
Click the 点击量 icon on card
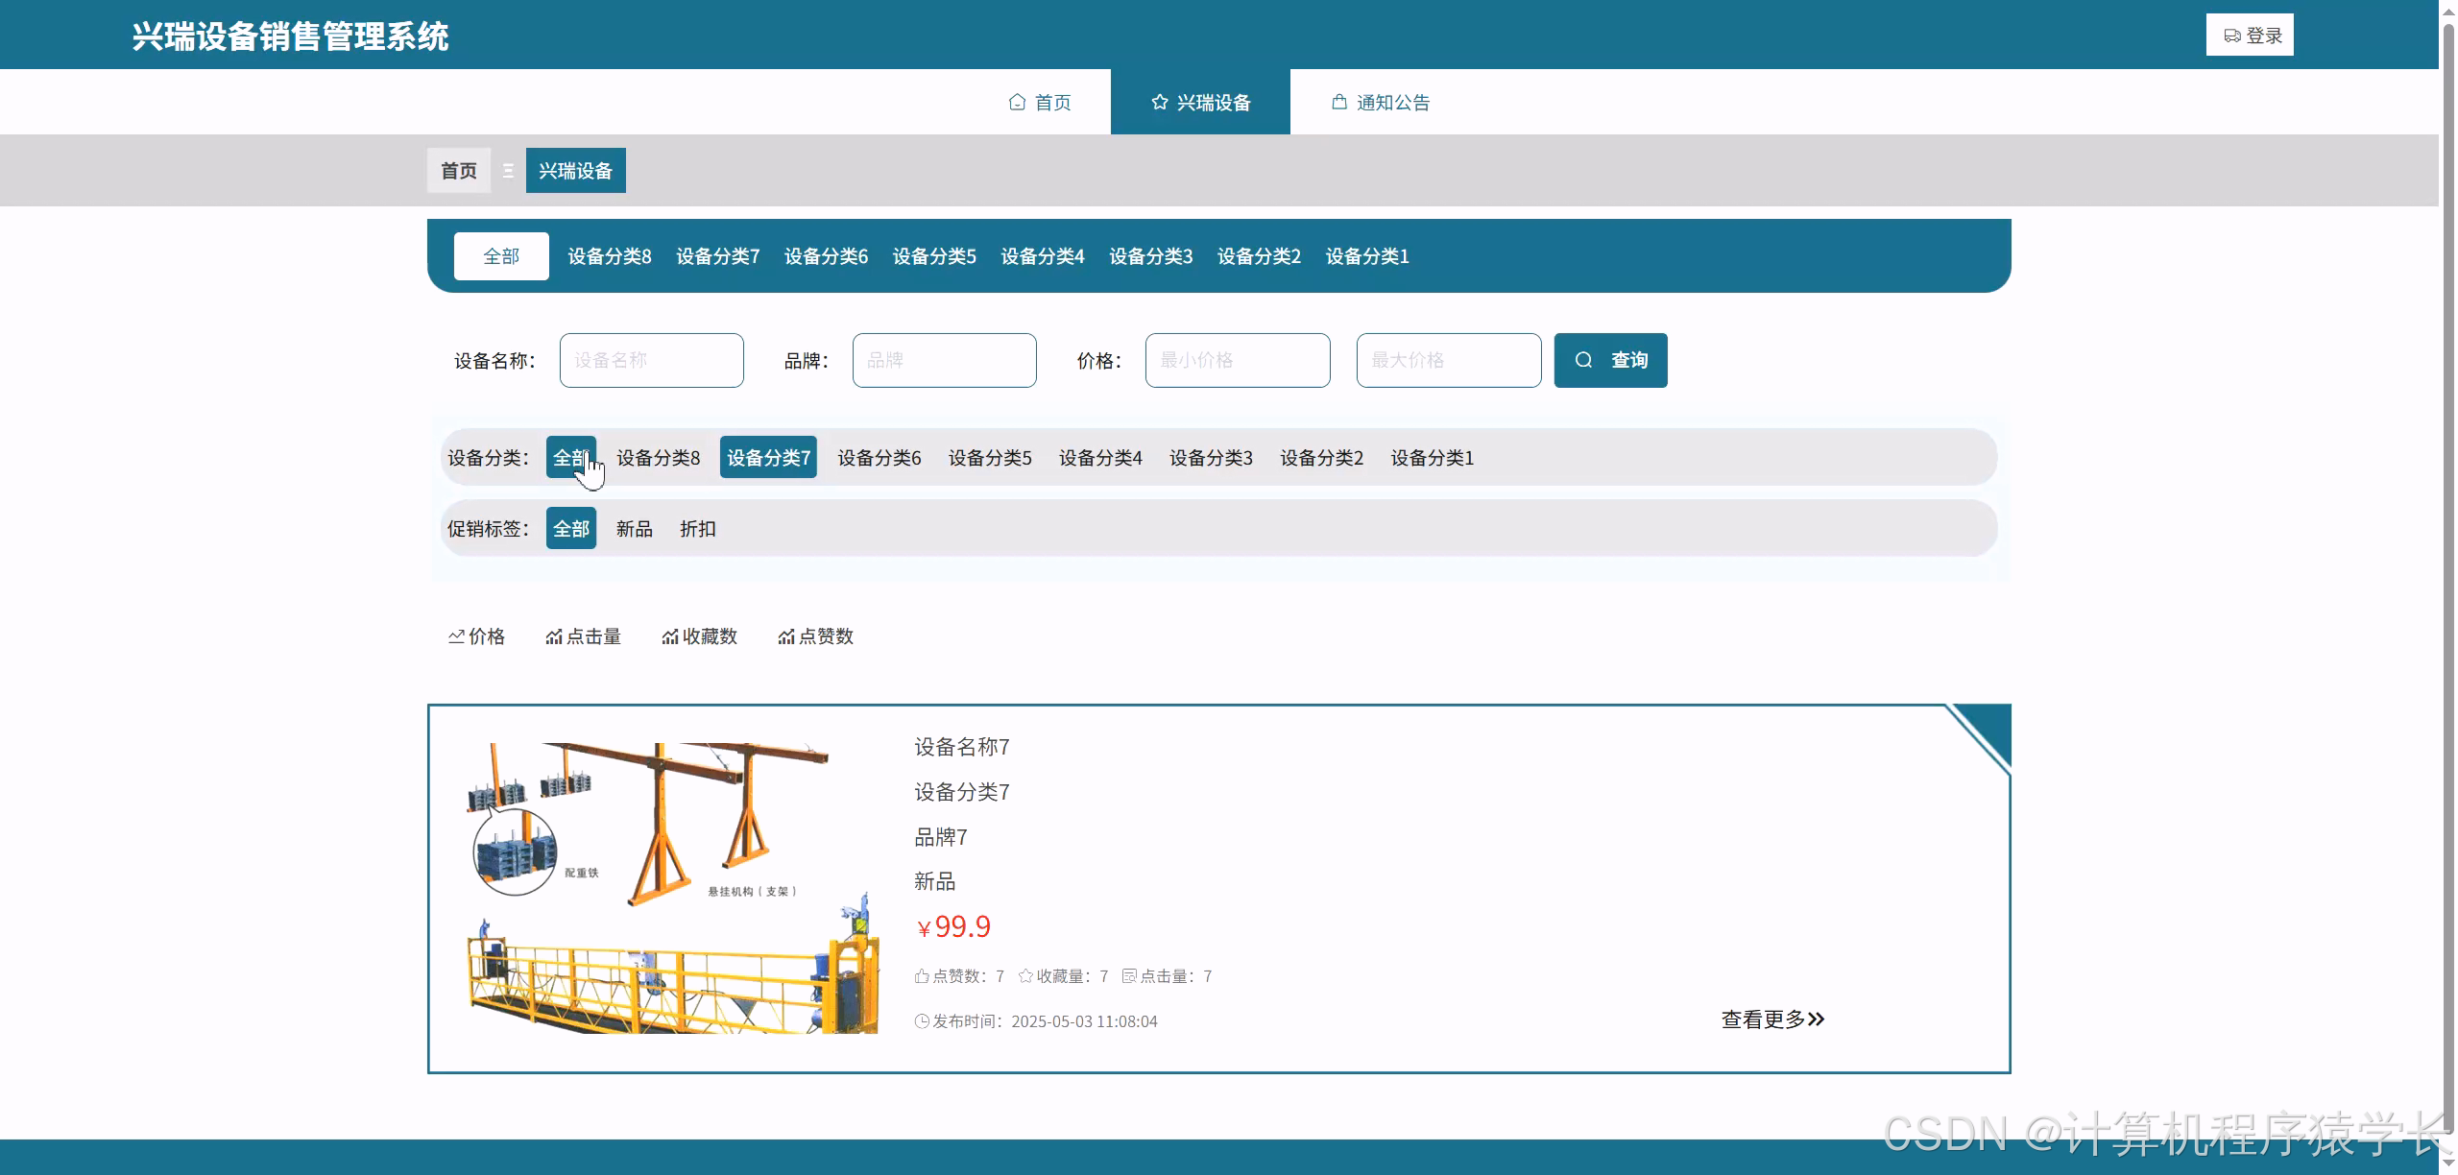coord(1129,976)
